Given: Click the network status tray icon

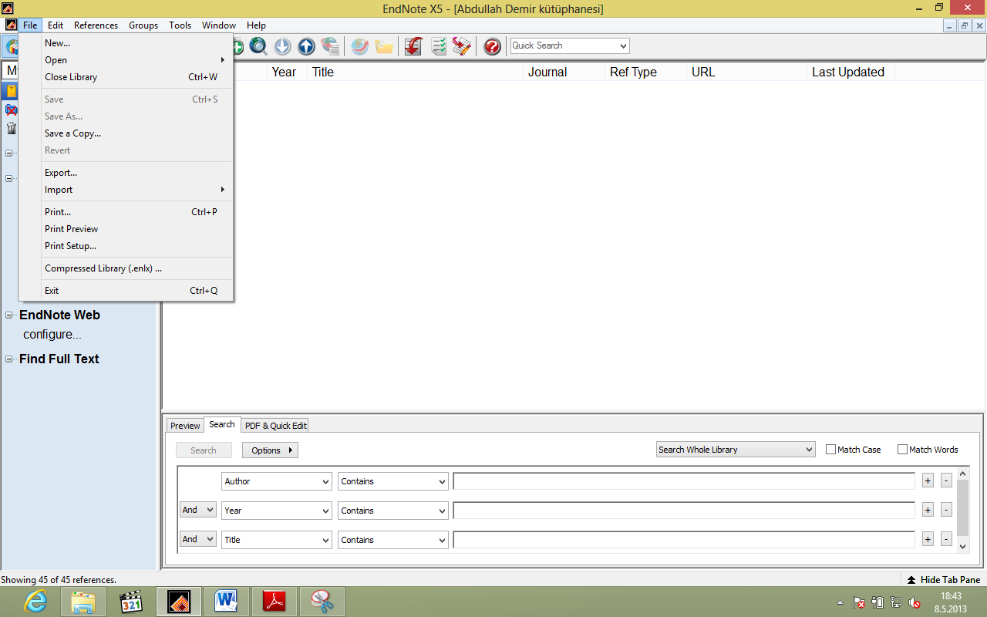Looking at the screenshot, I should click(x=896, y=602).
